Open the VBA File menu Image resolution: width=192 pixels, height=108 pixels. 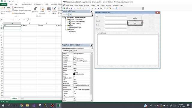[x=67, y=5]
